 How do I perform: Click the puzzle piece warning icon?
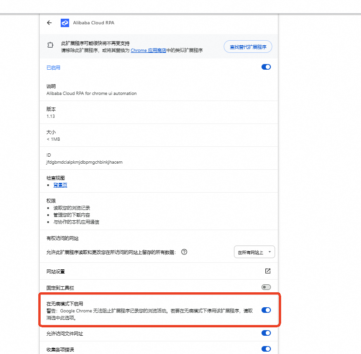point(50,45)
